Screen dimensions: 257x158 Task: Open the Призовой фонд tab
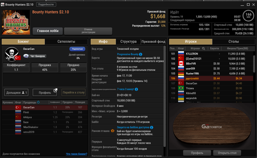[x=153, y=42]
